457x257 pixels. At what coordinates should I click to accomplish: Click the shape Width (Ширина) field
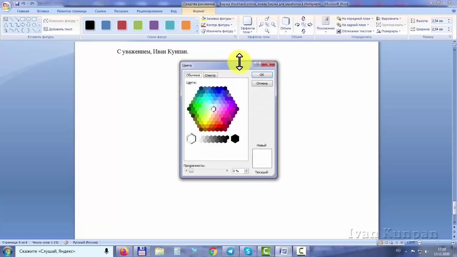coord(439,29)
